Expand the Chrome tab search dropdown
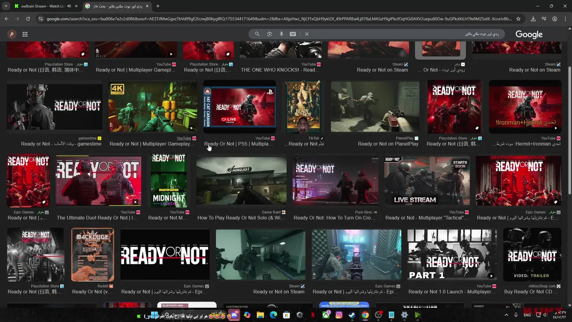 click(6, 6)
